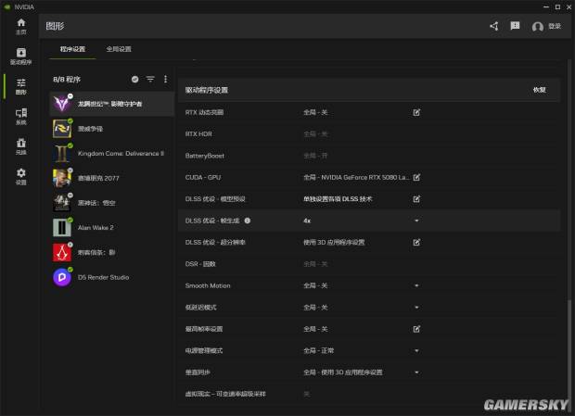Open the Home page in sidebar
575x416 pixels.
click(21, 26)
